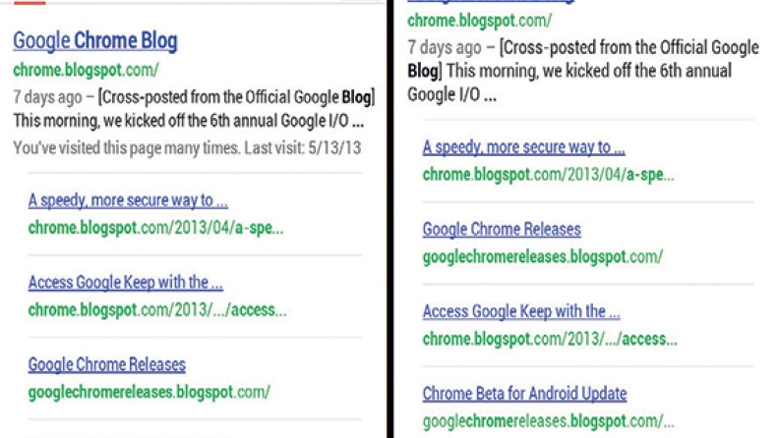Image resolution: width=779 pixels, height=438 pixels.
Task: Open 'Access Google Keep with the' link in left panel
Action: coord(125,282)
